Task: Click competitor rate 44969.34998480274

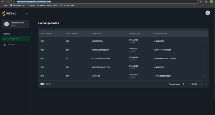Action: pos(163,76)
